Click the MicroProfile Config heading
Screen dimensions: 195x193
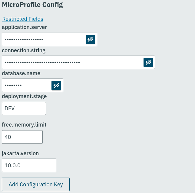(x=32, y=5)
